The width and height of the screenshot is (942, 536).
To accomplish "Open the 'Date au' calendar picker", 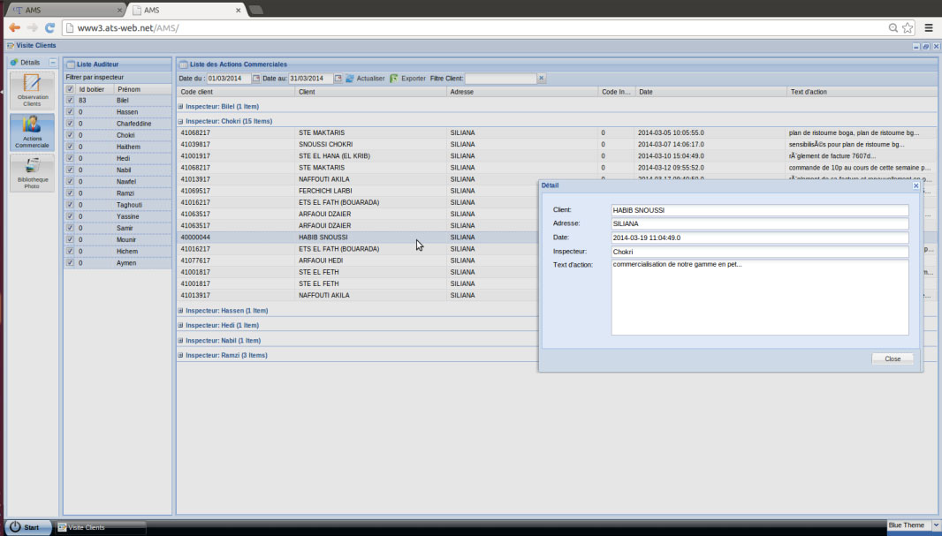I will (339, 79).
